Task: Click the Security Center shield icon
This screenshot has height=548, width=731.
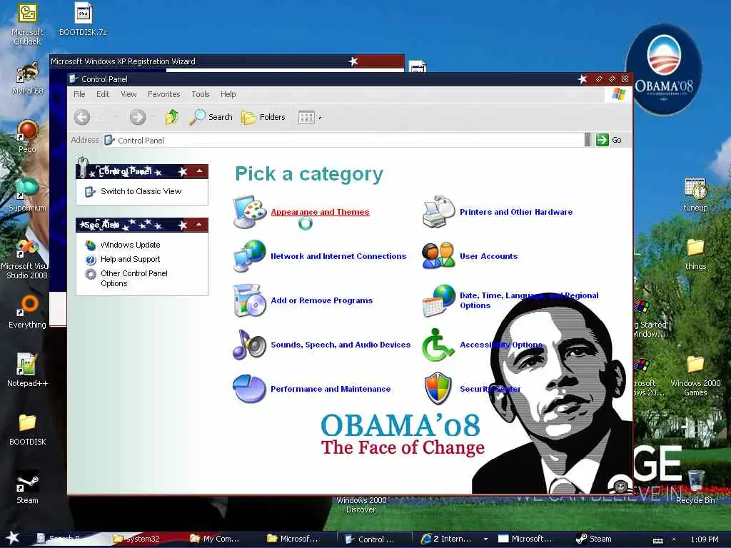Action: coord(439,388)
